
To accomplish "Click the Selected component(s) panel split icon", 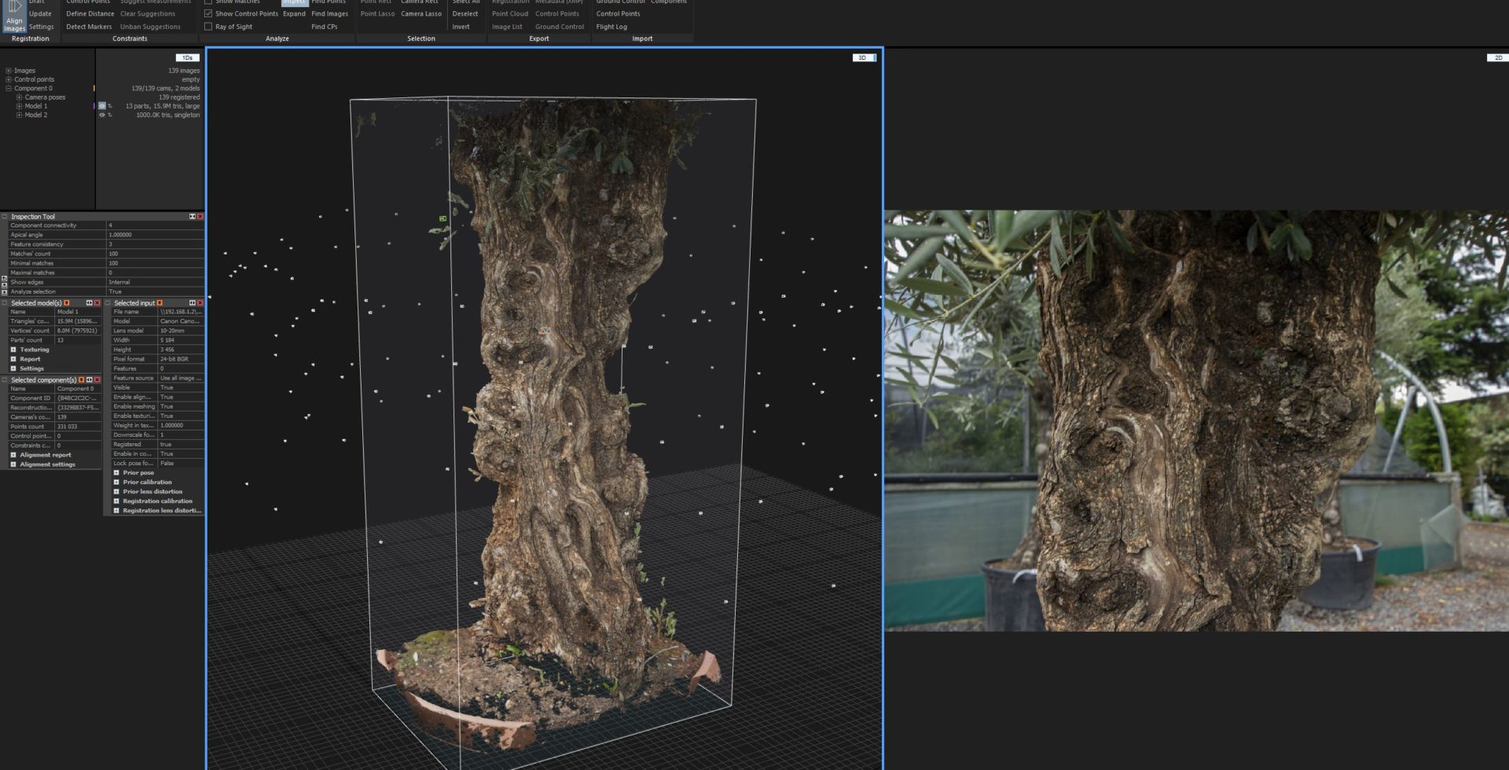I will coord(89,380).
